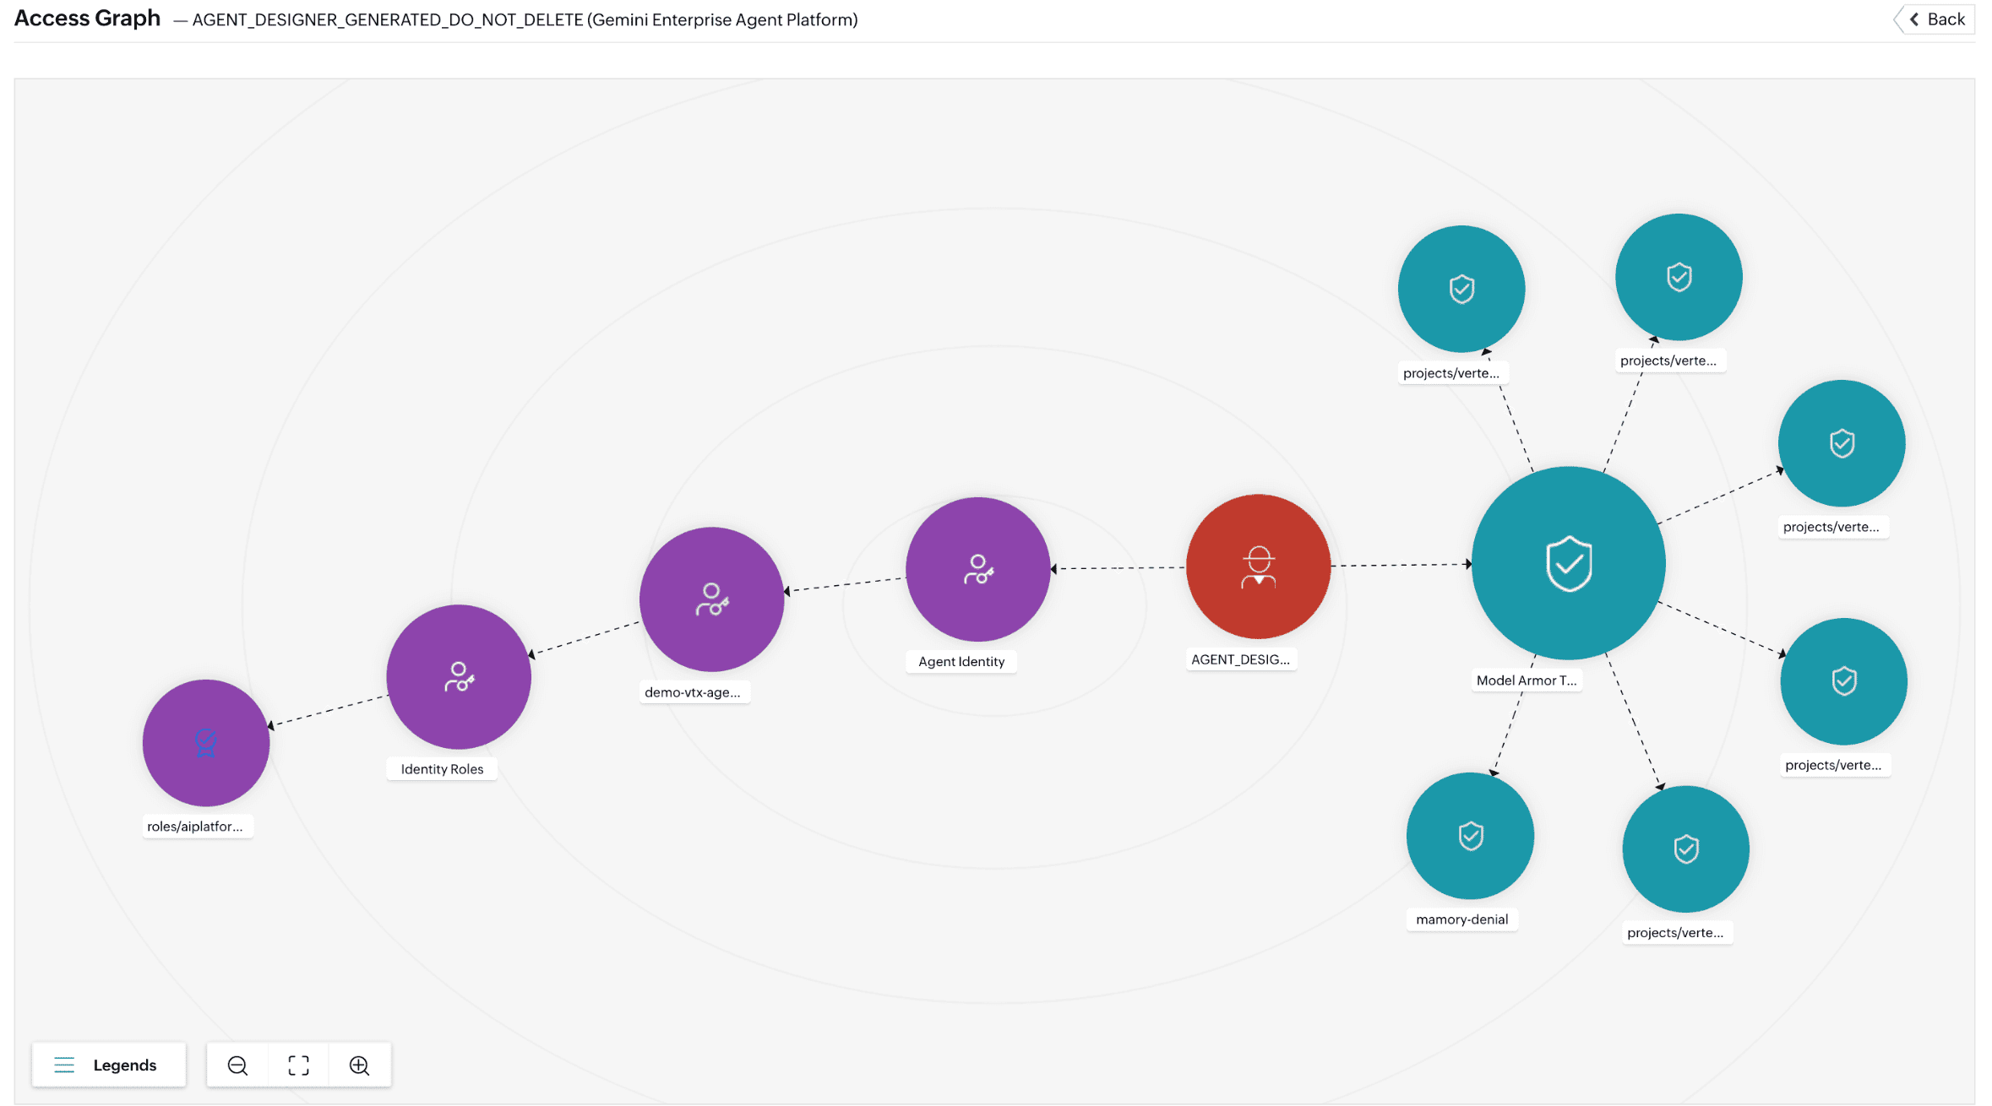Click the Access Graph heading
1992x1106 pixels.
87,18
